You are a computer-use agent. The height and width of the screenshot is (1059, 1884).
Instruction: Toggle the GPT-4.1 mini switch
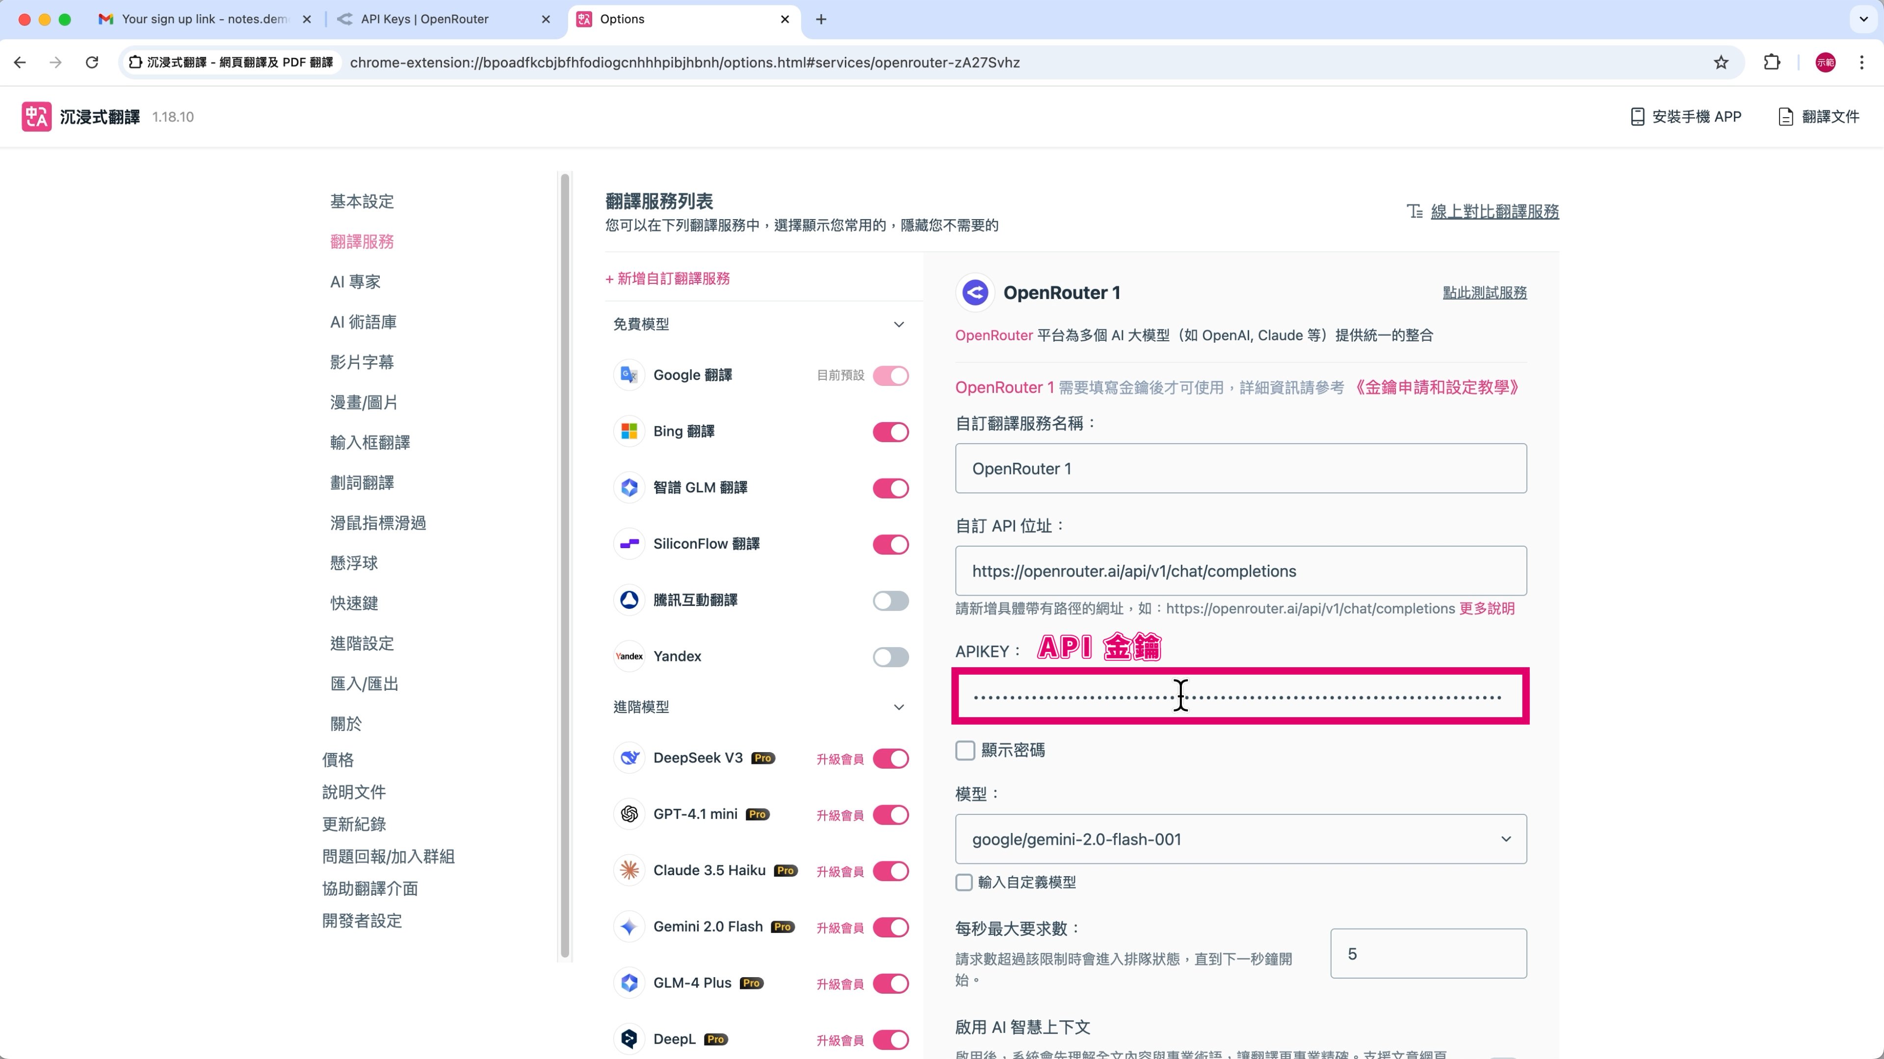(x=890, y=815)
